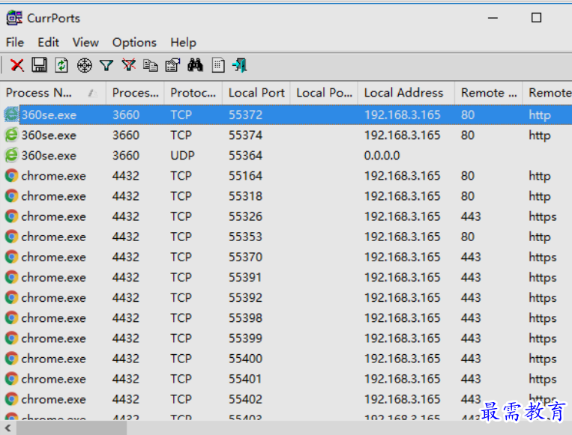Click local port value 55391
Viewport: 572px width, 435px height.
245,278
